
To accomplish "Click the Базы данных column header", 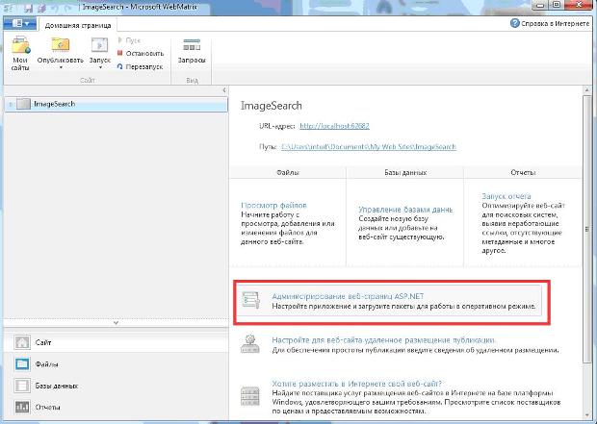I will coord(405,173).
